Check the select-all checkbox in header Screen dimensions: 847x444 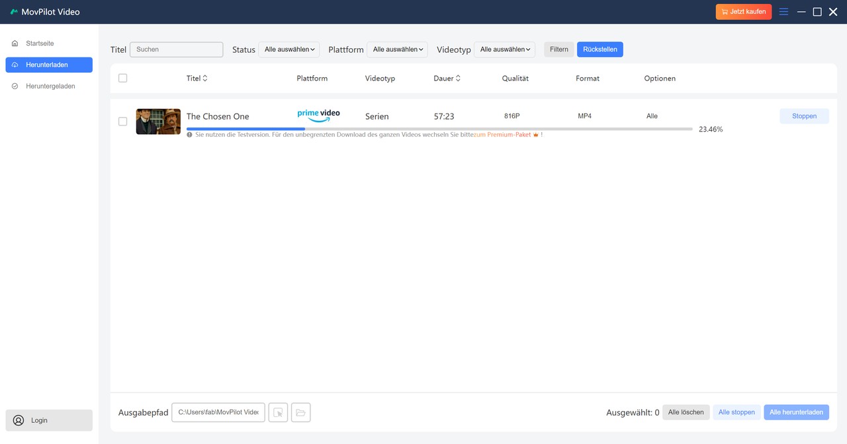122,77
